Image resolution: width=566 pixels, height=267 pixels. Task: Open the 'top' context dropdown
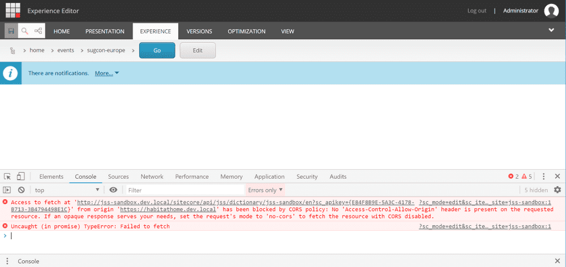click(67, 190)
